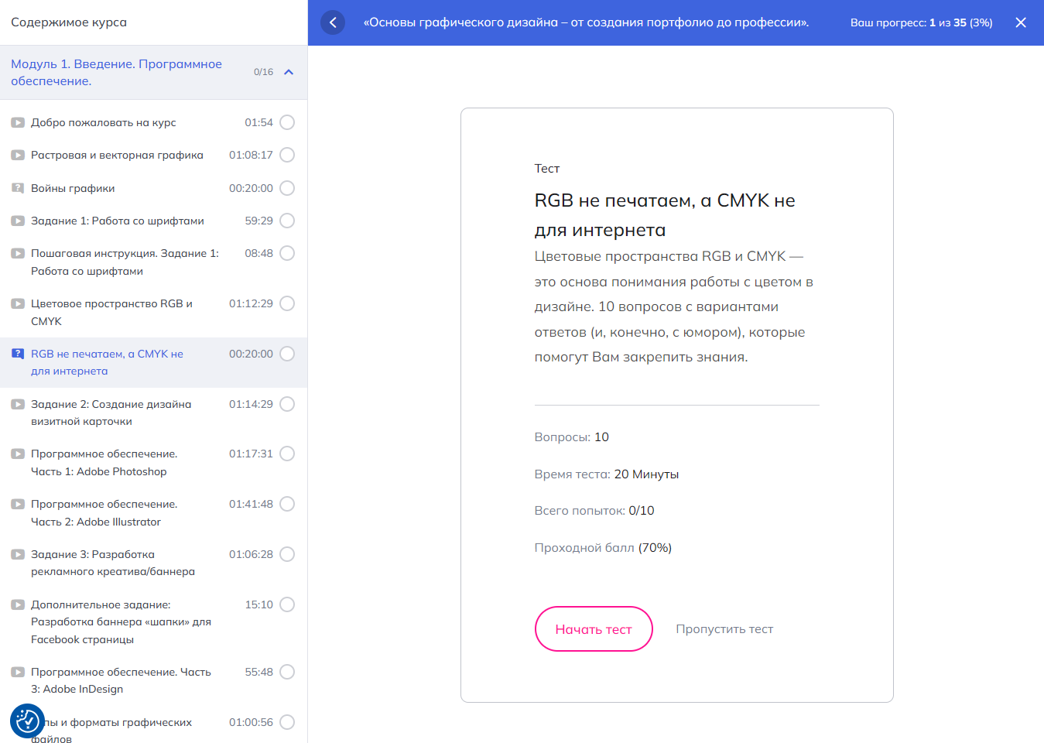Click the video icon beside 'Цветовое пространство RGB и CMYK'
Screen dimensions: 1044x743
click(x=18, y=303)
